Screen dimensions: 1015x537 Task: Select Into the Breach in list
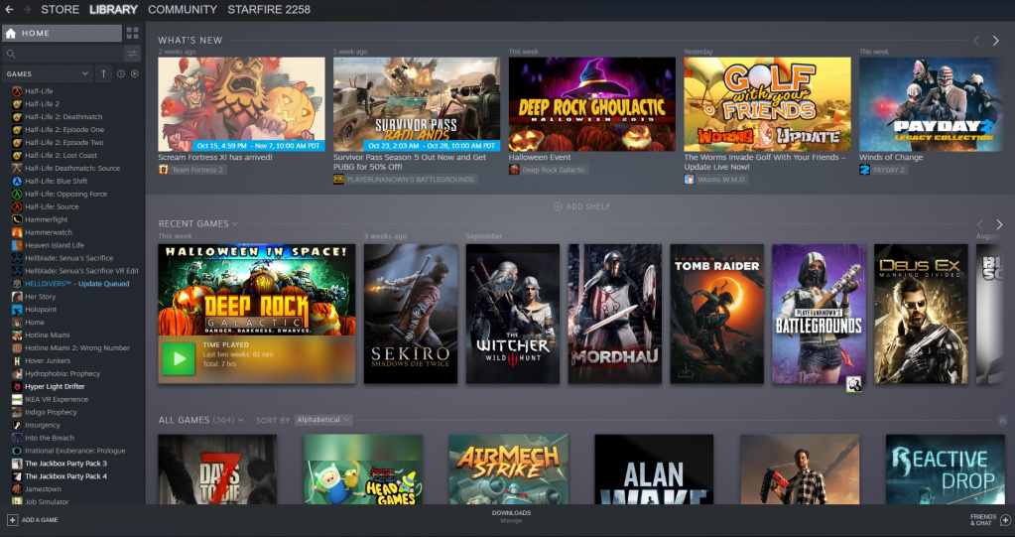pyautogui.click(x=50, y=438)
